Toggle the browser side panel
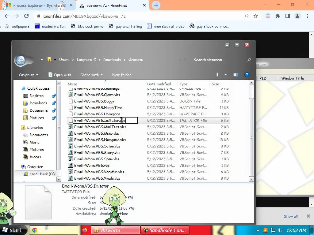Screen dimensions: 314x235 (x=288, y=16)
